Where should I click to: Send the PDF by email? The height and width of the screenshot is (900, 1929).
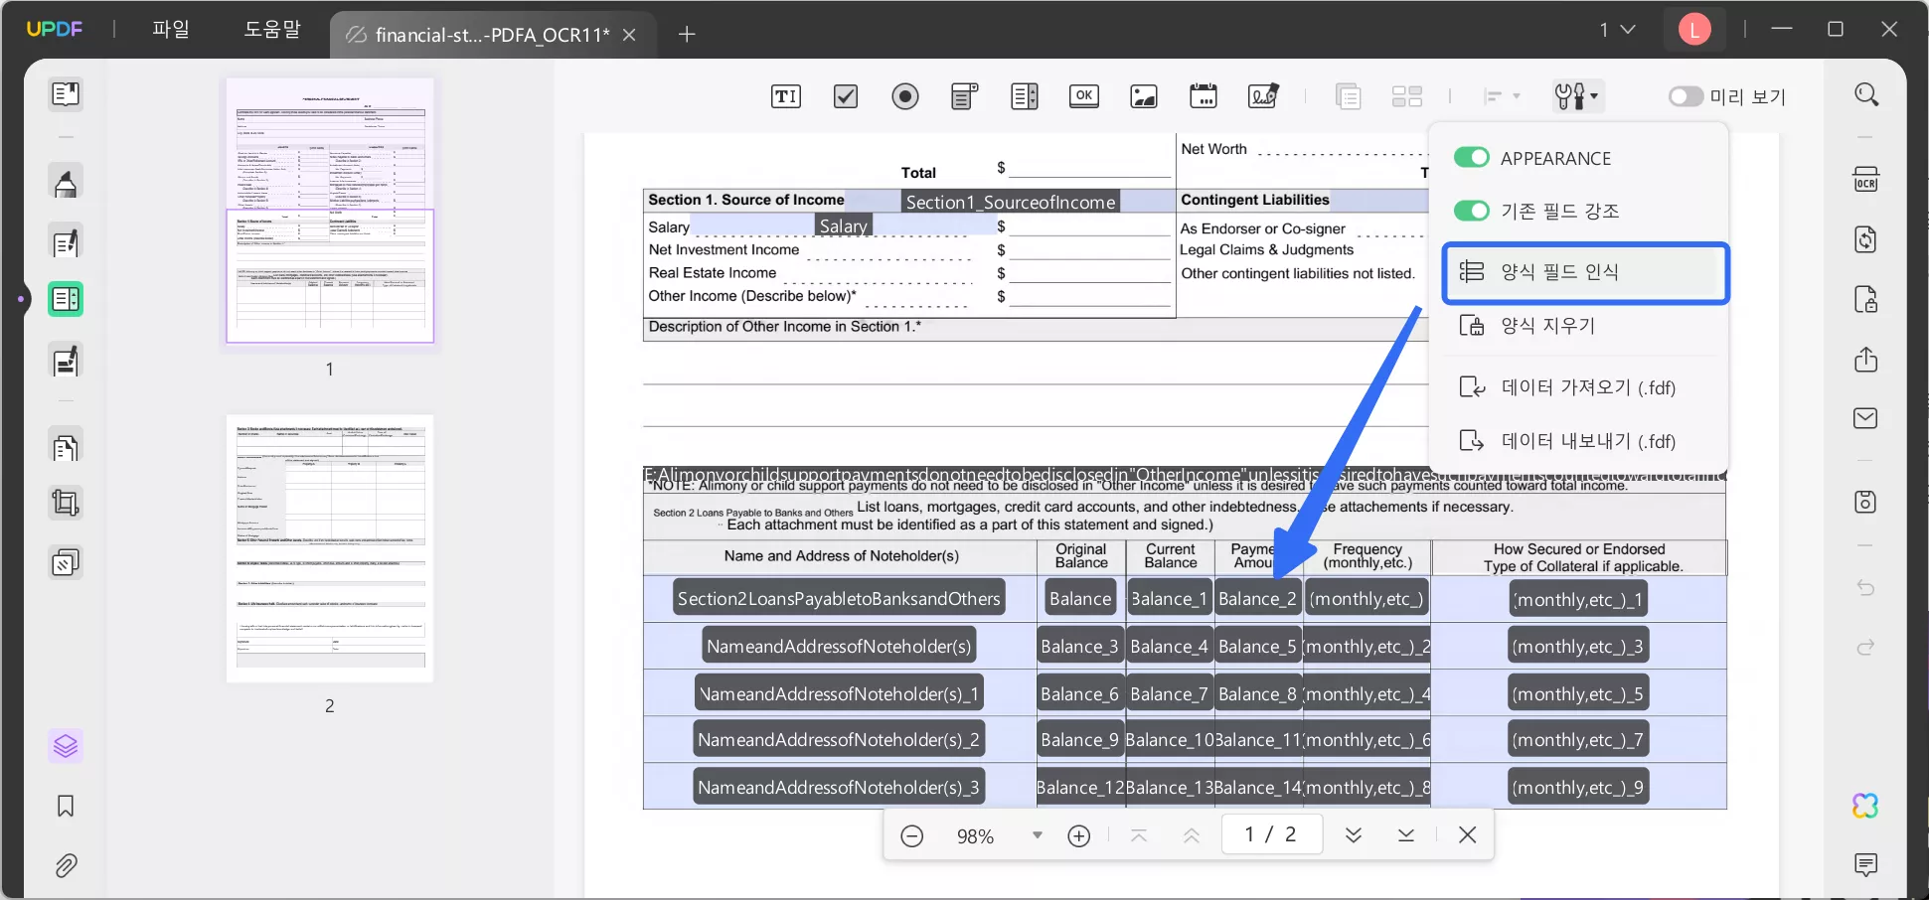pyautogui.click(x=1865, y=418)
